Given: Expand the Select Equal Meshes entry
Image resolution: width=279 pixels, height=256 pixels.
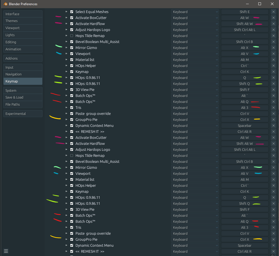Looking at the screenshot, I should [x=66, y=11].
